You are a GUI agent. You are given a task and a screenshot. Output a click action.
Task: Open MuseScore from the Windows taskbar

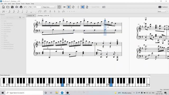click(62, 93)
